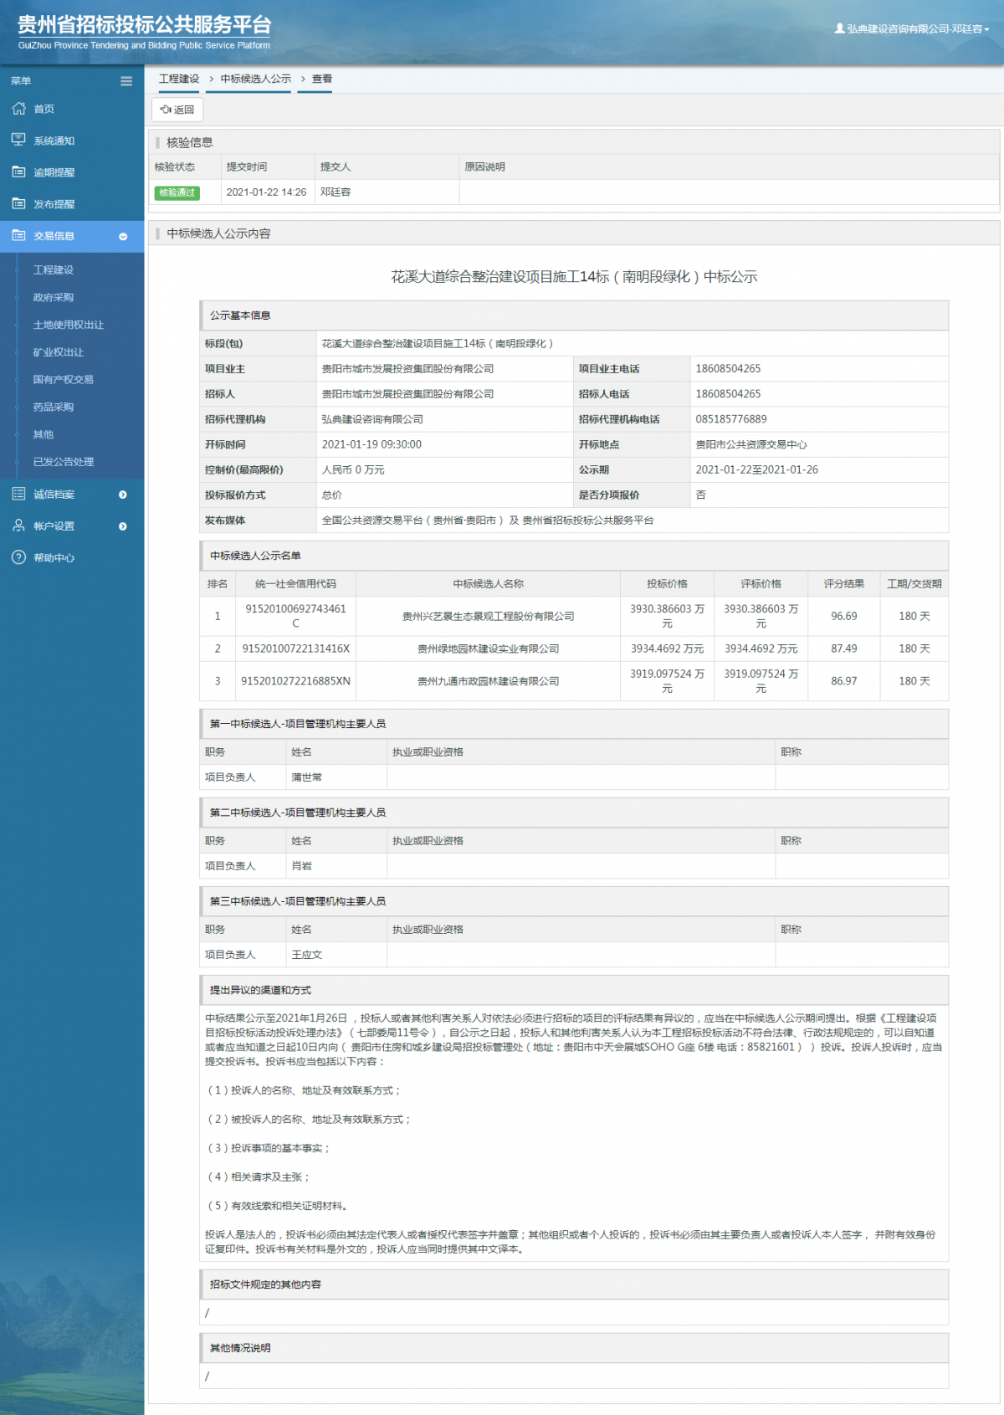This screenshot has width=1004, height=1415.
Task: Click credit code 9152010272216885XN
Action: (x=296, y=682)
